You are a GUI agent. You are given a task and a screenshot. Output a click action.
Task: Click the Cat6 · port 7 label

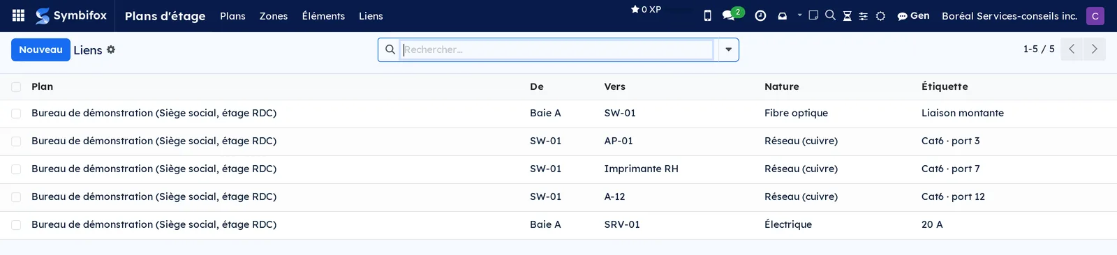(x=951, y=169)
